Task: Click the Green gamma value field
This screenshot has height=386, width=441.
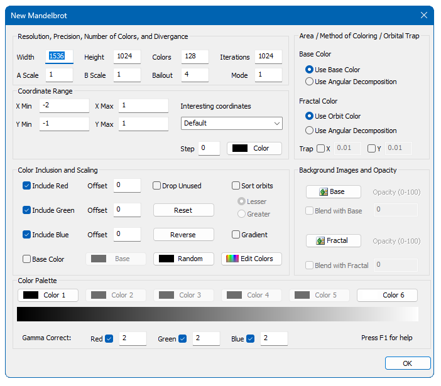Action: click(206, 338)
